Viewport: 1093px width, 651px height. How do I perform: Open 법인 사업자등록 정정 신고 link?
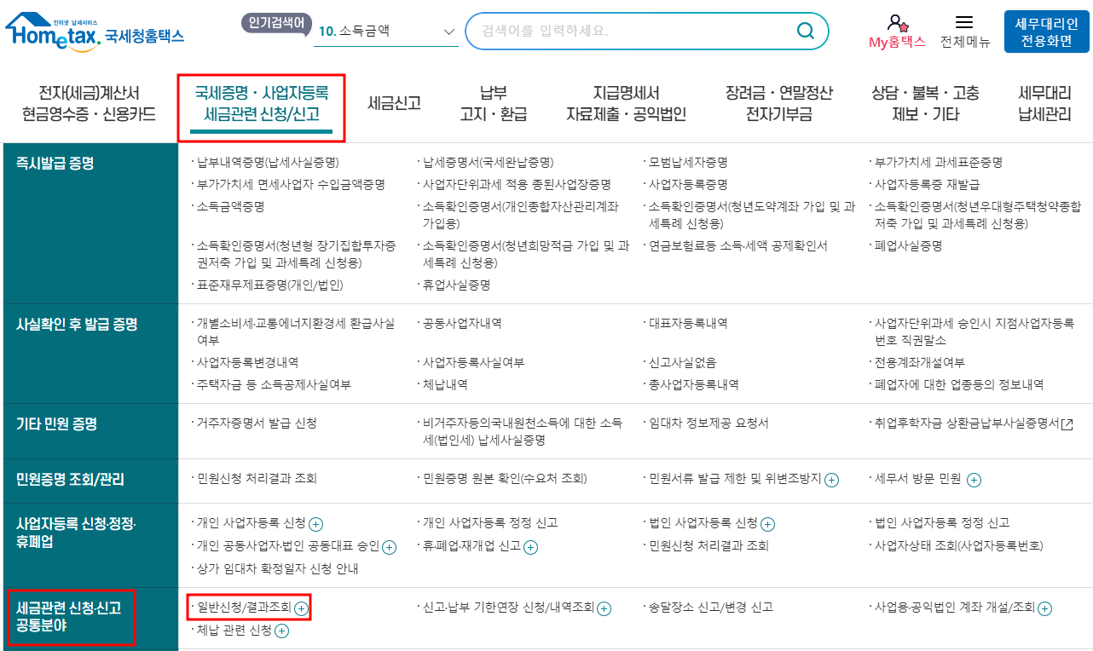[942, 523]
